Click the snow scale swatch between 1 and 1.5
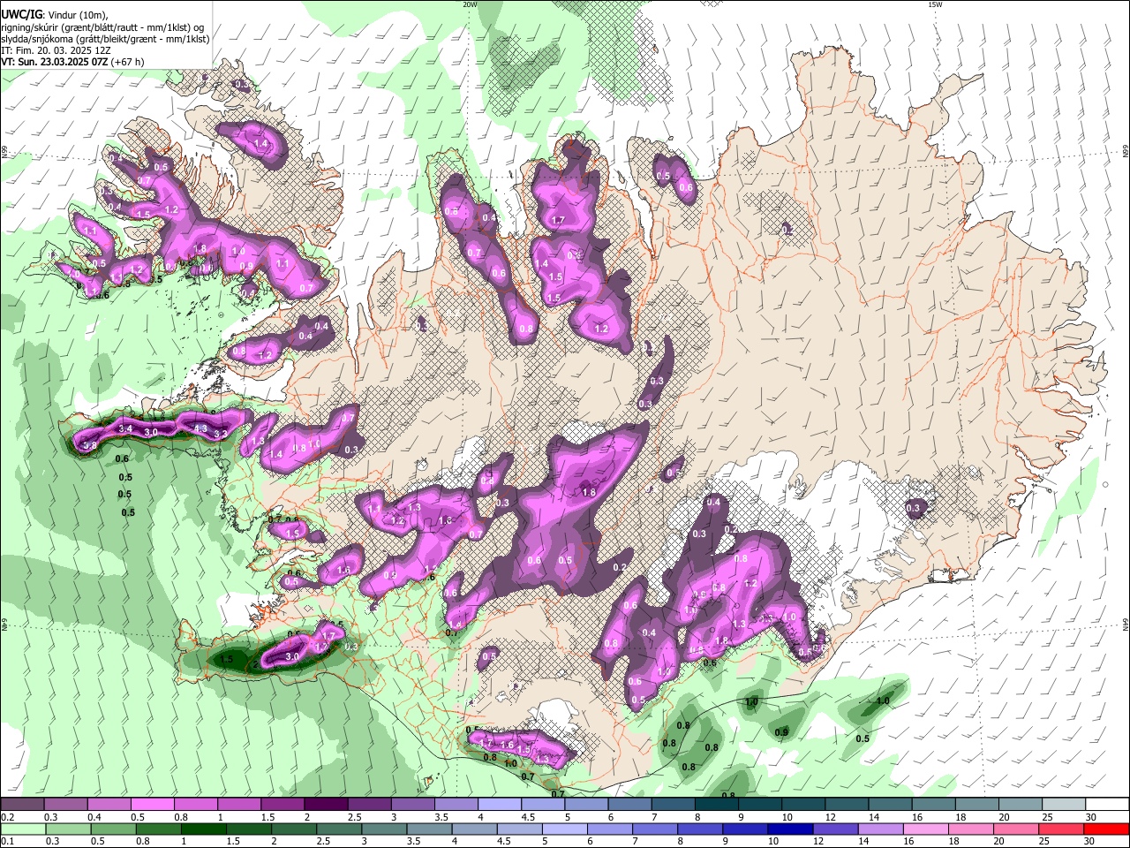 [238, 804]
